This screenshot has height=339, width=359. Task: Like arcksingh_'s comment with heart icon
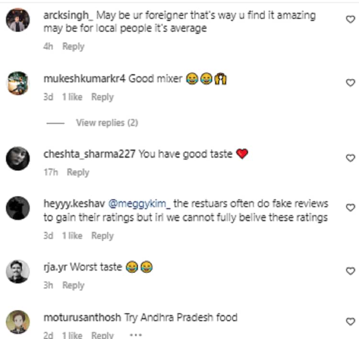[x=350, y=19]
